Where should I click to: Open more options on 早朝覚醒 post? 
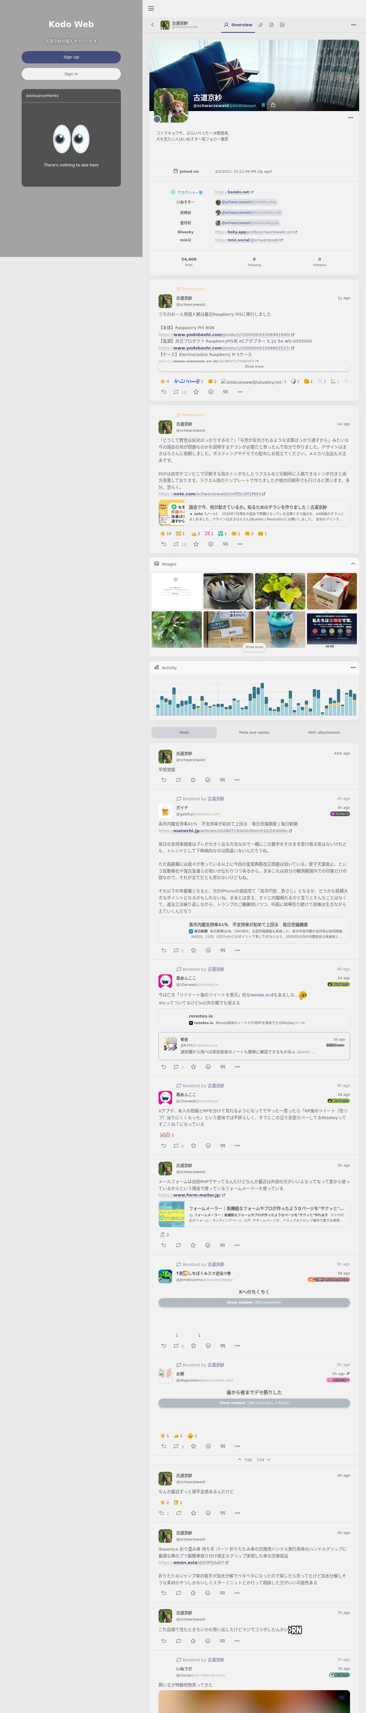coord(237,780)
